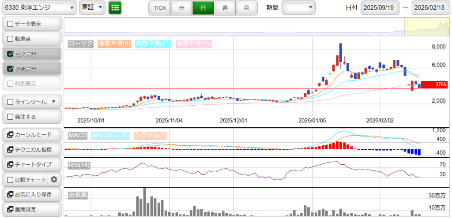Click the yellow range selector in overview strip
The image size is (452, 218).
tap(426, 27)
